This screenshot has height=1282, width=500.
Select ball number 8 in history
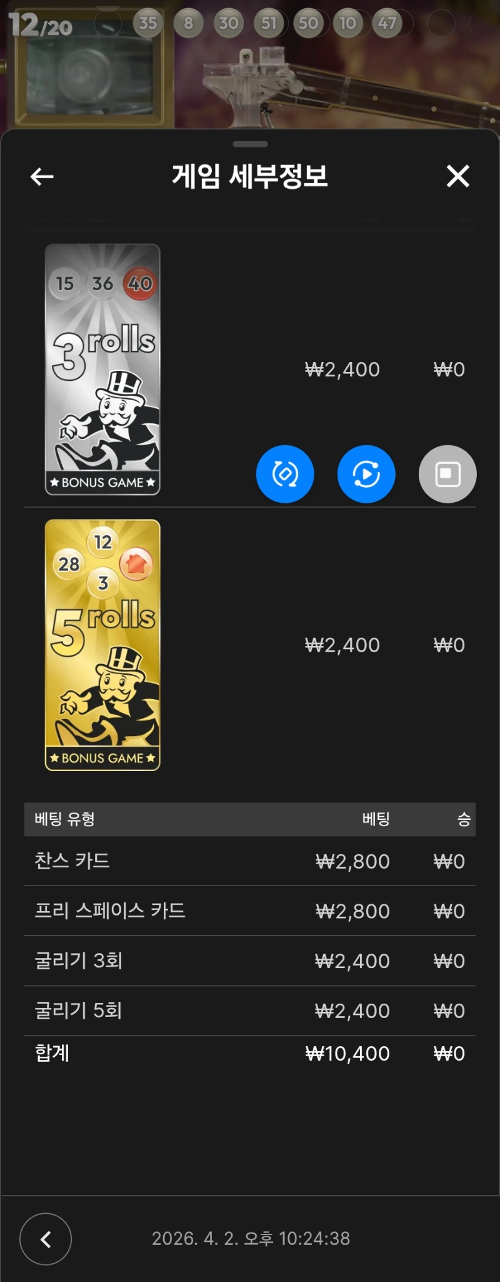(x=188, y=24)
